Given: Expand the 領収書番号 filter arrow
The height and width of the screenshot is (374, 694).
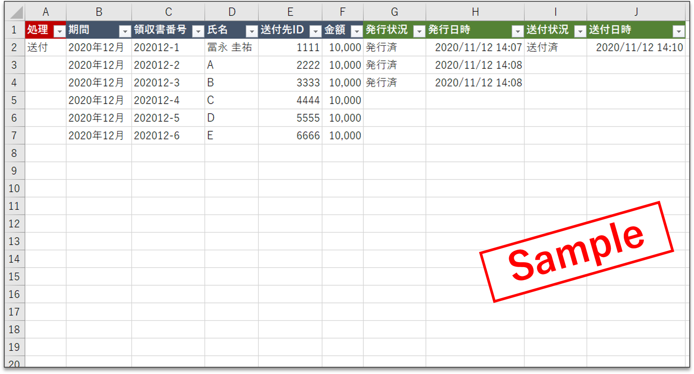Looking at the screenshot, I should (198, 31).
